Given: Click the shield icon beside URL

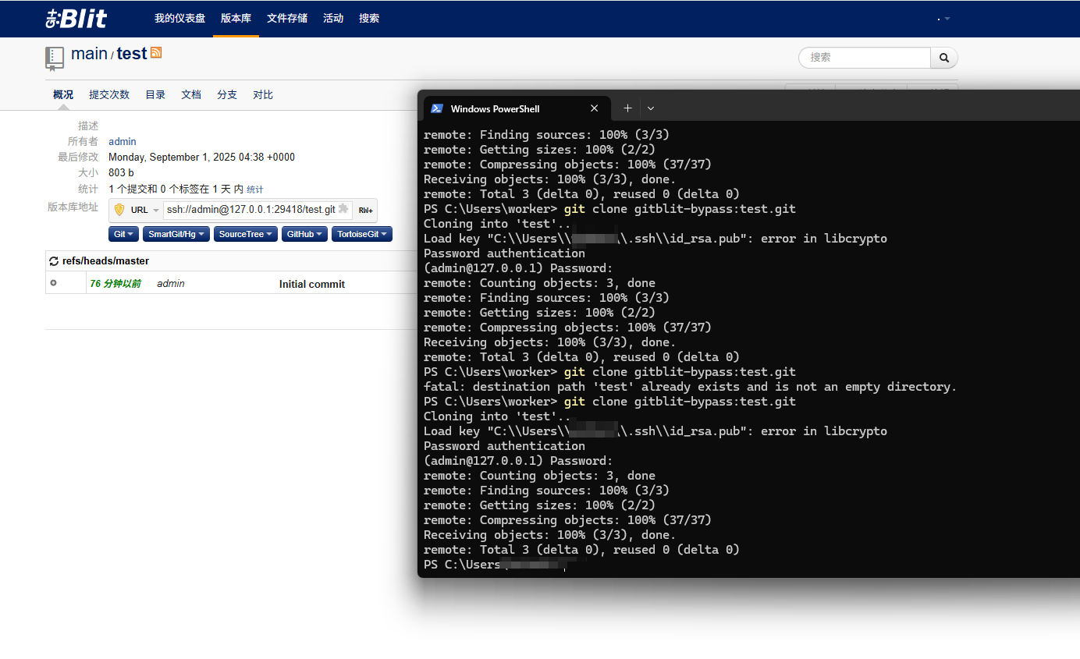Looking at the screenshot, I should click(x=119, y=210).
